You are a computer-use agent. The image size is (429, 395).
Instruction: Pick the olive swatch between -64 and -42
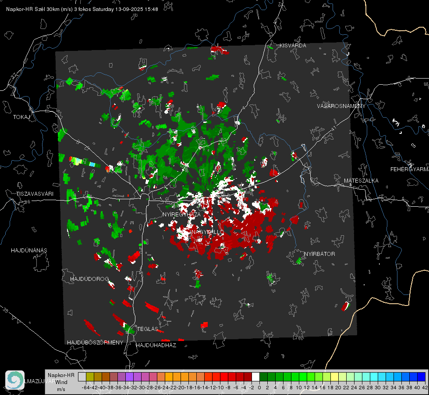tap(90, 377)
